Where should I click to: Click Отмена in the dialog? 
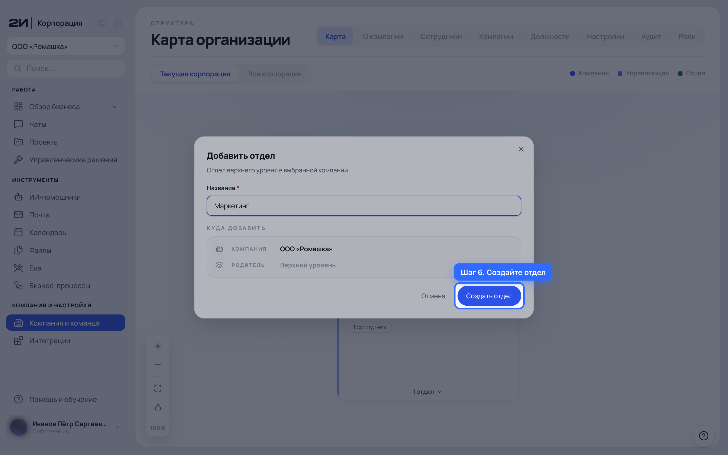[433, 296]
